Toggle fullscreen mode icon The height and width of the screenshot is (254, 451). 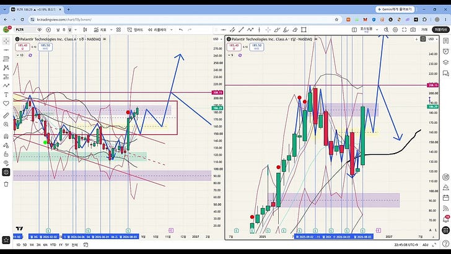[x=404, y=30]
